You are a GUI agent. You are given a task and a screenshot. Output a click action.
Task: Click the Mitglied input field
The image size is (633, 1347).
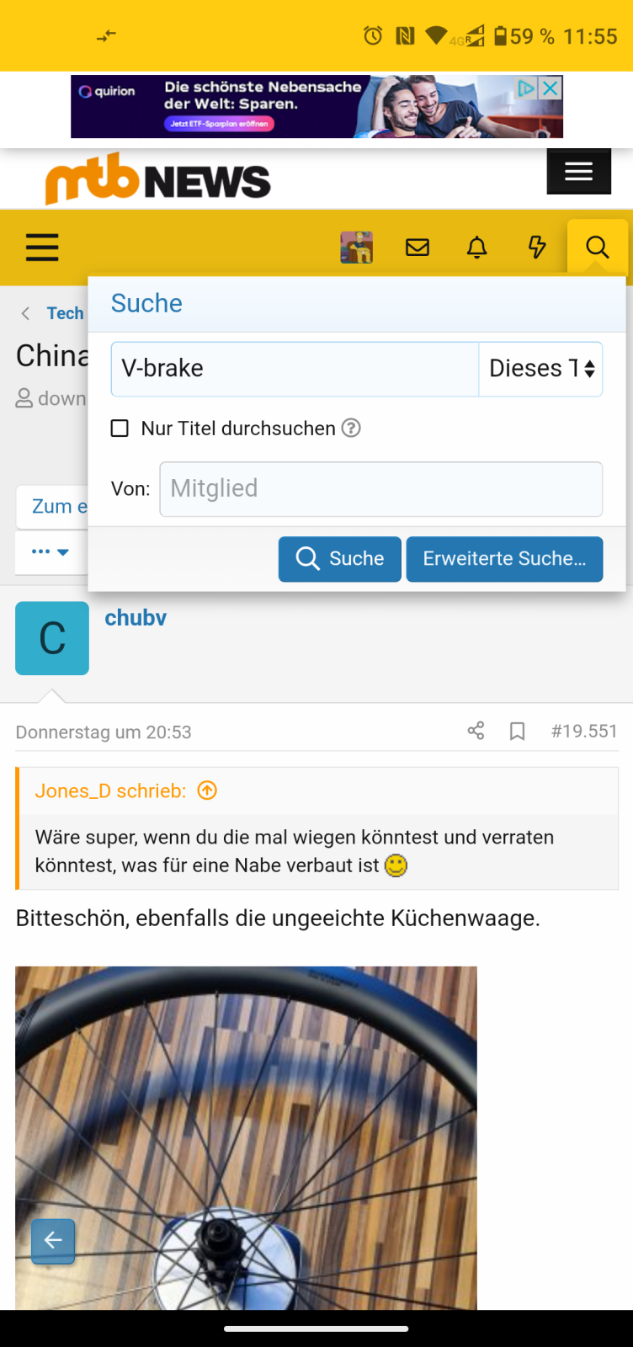click(x=380, y=488)
